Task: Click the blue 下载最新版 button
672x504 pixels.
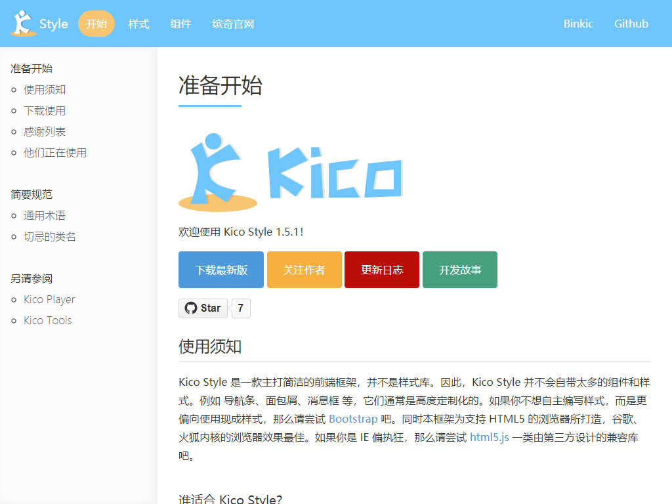Action: pyautogui.click(x=221, y=270)
